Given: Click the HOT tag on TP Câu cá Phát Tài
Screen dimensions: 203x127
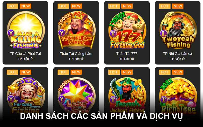Looking at the screenshot, I should click(12, 6).
